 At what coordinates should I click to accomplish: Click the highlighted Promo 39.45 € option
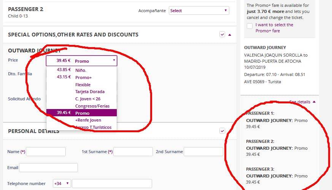81,113
